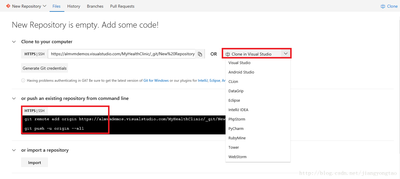Click the page heading New Repository is empty
This screenshot has width=400, height=179.
85,25
